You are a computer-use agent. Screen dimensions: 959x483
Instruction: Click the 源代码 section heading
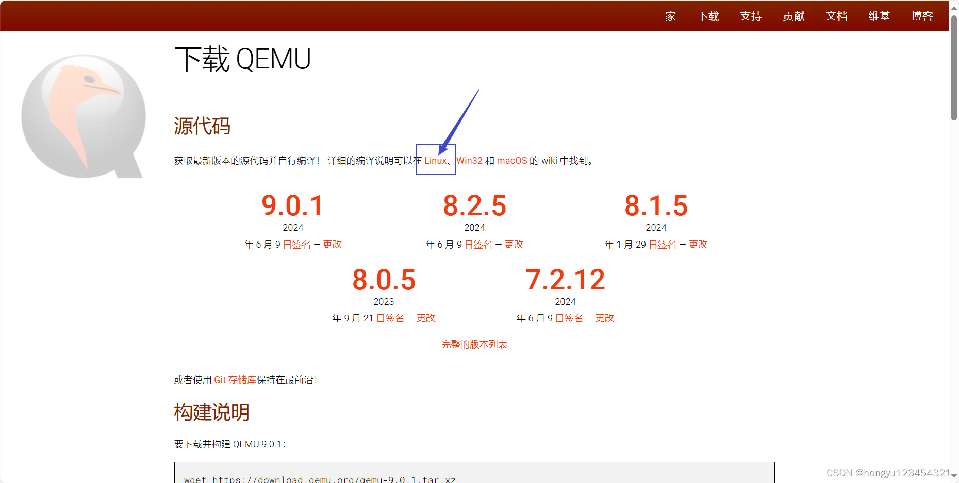tap(202, 126)
